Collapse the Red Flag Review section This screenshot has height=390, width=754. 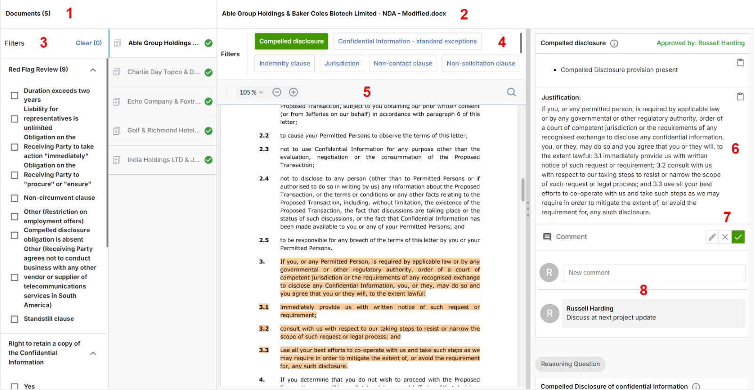click(x=93, y=70)
